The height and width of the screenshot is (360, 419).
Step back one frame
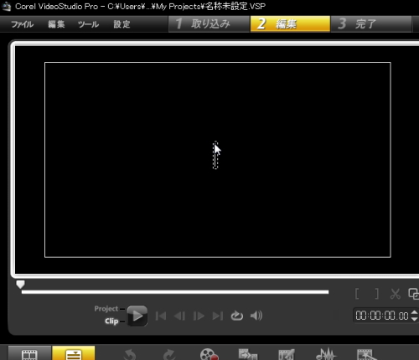click(x=179, y=316)
